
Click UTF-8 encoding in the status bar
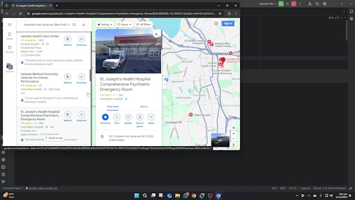(x=292, y=188)
